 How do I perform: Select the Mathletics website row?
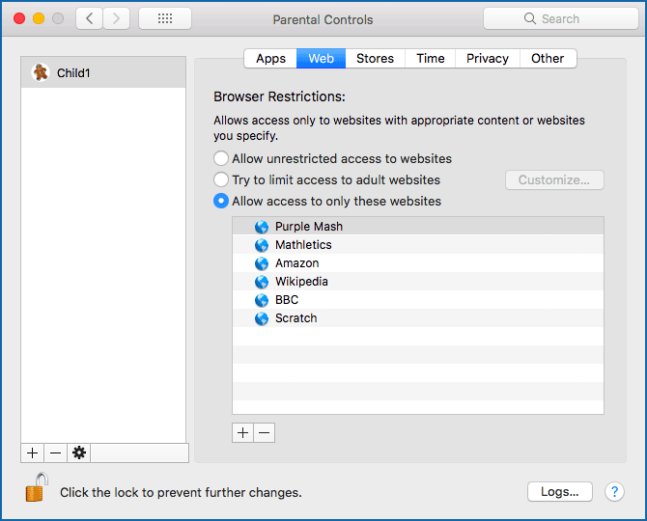point(418,244)
